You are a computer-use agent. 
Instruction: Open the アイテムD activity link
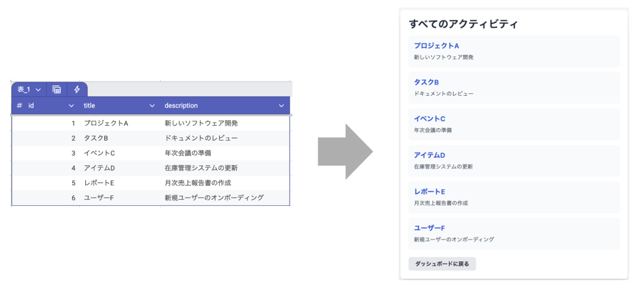(x=430, y=155)
